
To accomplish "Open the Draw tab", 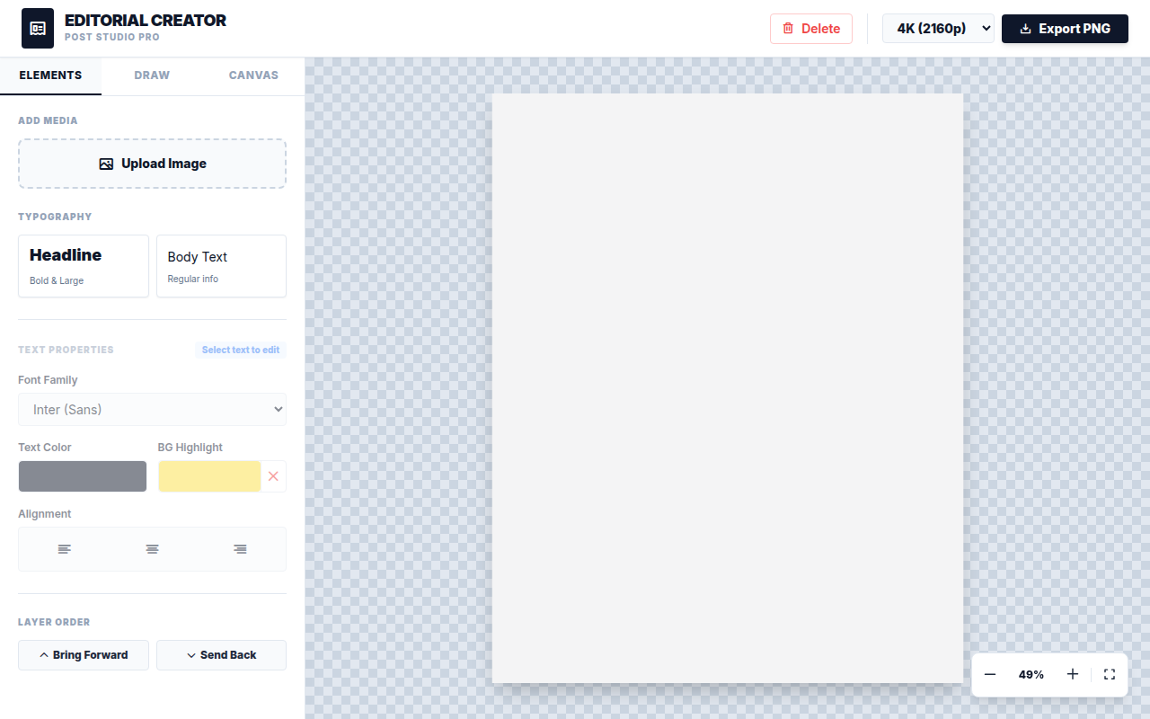I will (x=152, y=75).
